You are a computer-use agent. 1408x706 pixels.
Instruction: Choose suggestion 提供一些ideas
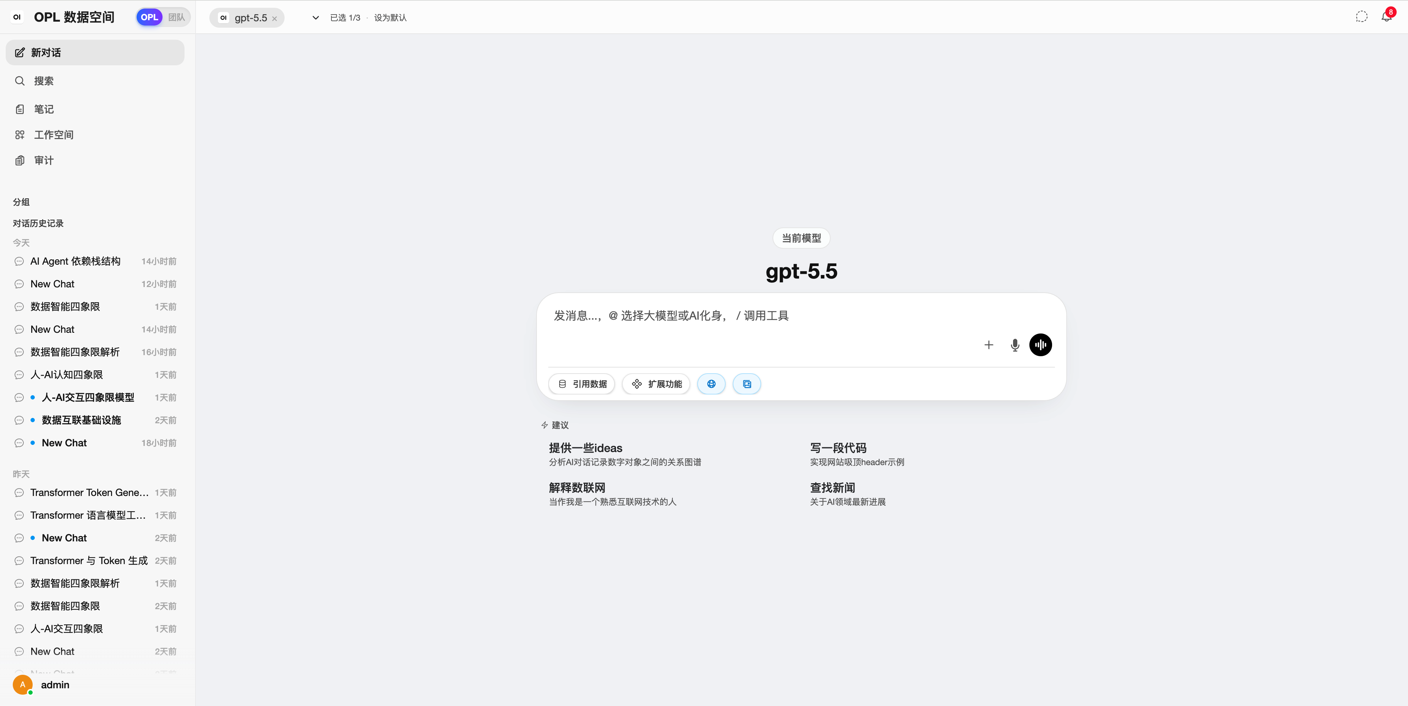click(x=625, y=454)
